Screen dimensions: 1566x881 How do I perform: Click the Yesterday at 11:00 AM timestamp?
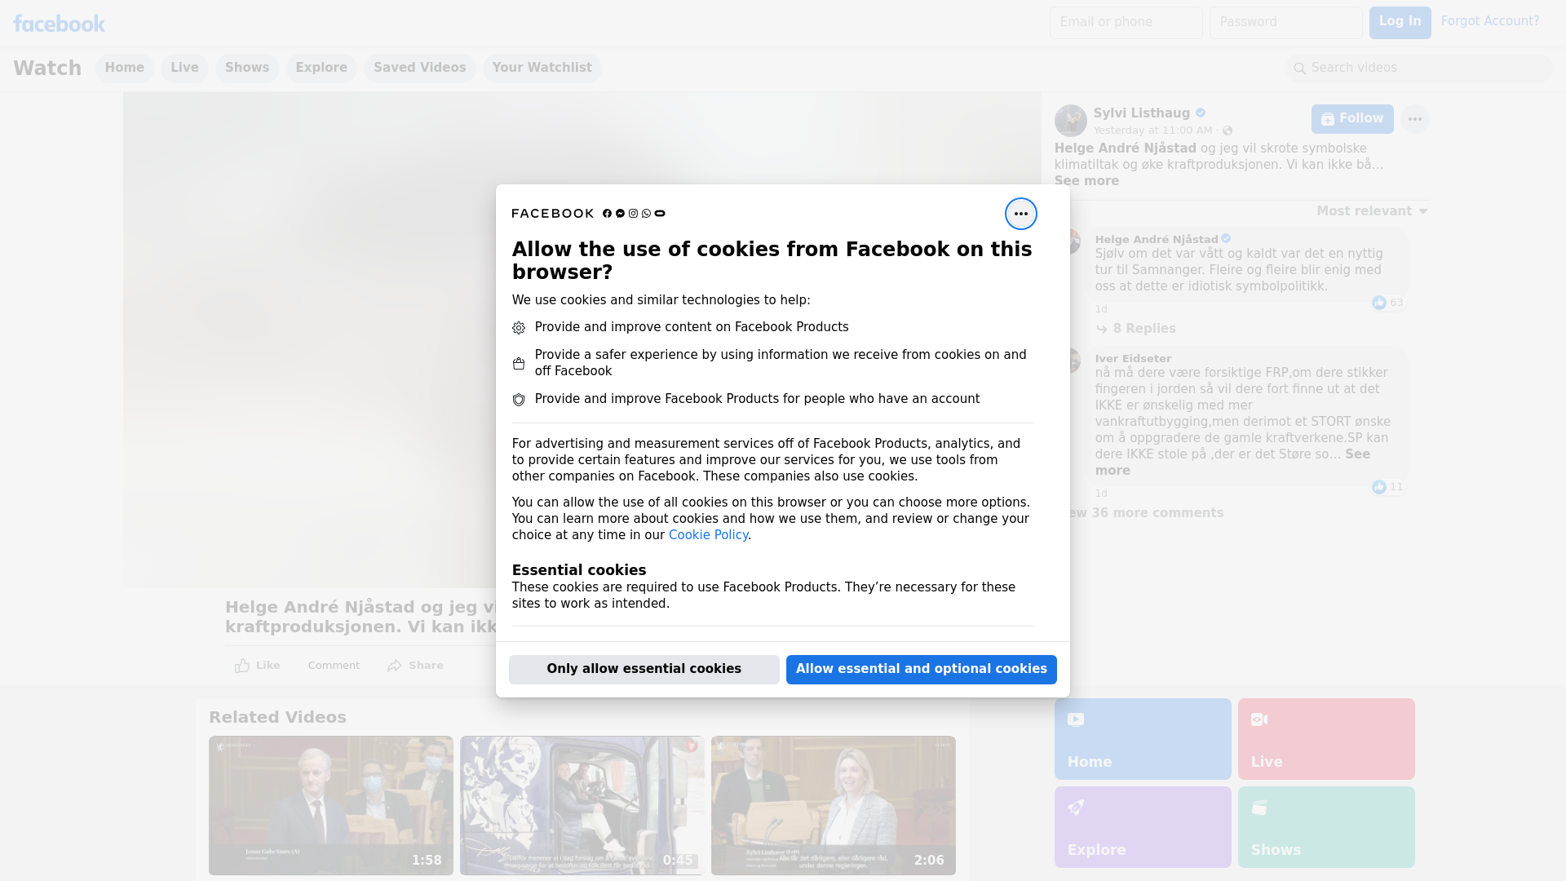[x=1152, y=131]
